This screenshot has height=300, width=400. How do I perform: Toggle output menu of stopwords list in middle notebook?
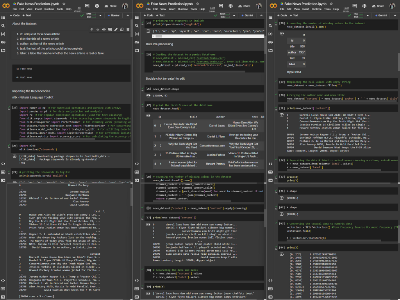[x=148, y=31]
